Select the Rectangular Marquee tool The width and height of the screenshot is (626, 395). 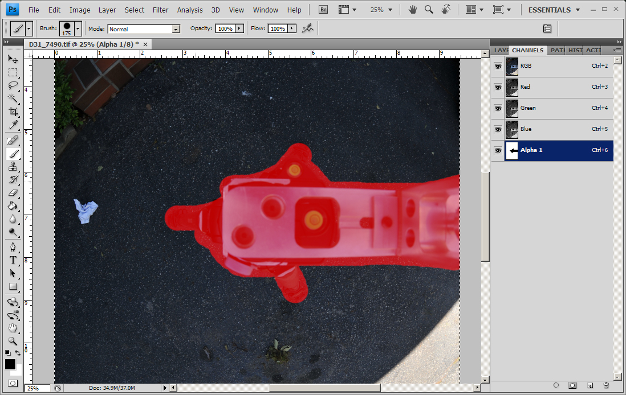click(13, 72)
